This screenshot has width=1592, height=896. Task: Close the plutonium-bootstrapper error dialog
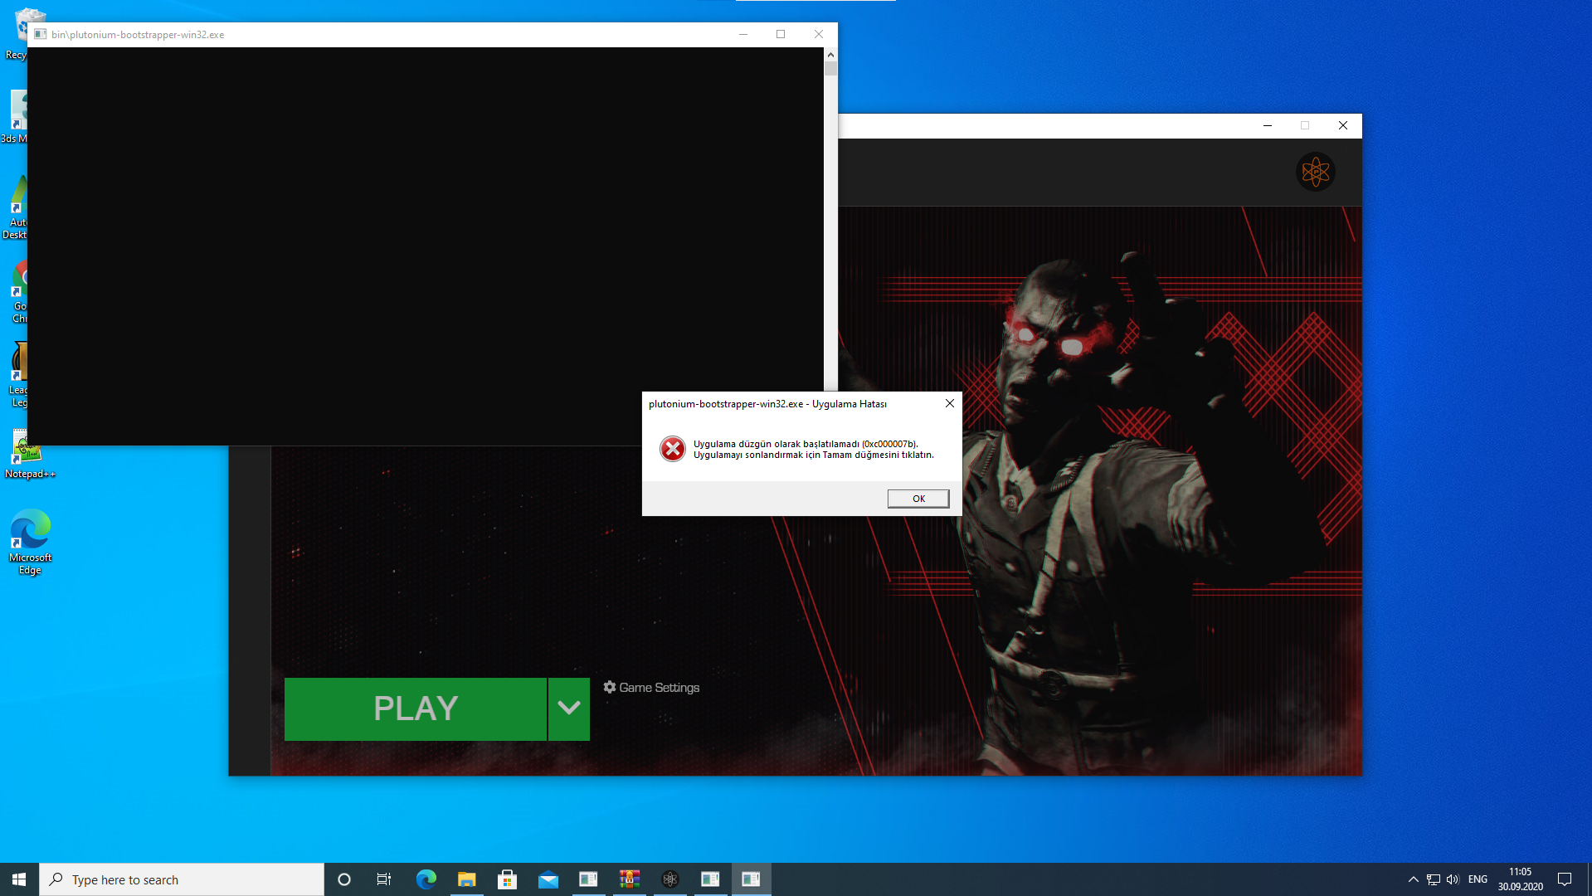pos(950,404)
